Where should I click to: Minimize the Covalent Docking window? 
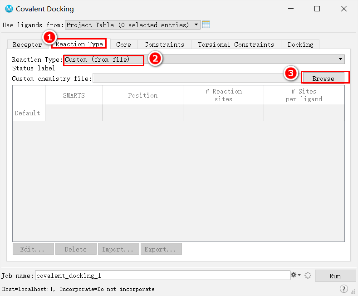(291, 9)
